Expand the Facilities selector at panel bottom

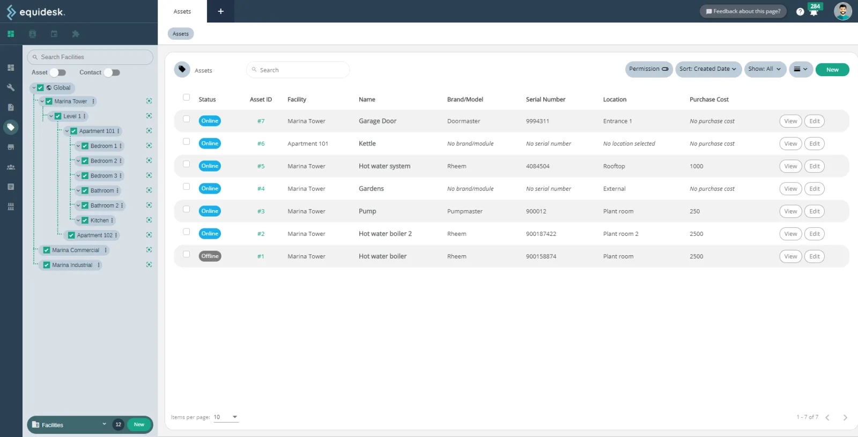(104, 424)
